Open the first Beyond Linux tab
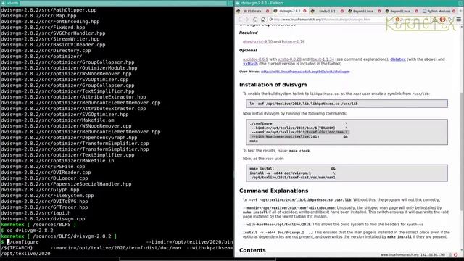 [x=364, y=12]
